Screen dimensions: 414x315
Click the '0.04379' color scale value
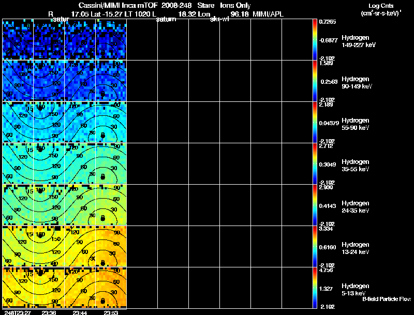coord(329,123)
